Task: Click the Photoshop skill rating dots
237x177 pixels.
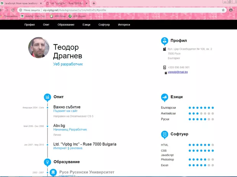Action: pos(201,159)
